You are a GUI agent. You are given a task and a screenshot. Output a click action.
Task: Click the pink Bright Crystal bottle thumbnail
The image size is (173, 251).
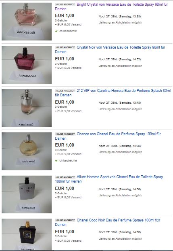pyautogui.click(x=27, y=21)
